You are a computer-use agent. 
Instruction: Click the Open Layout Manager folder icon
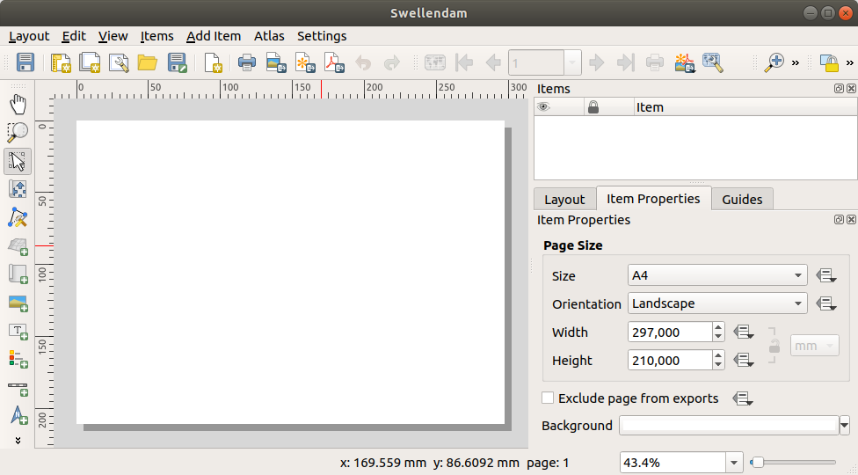pyautogui.click(x=147, y=62)
